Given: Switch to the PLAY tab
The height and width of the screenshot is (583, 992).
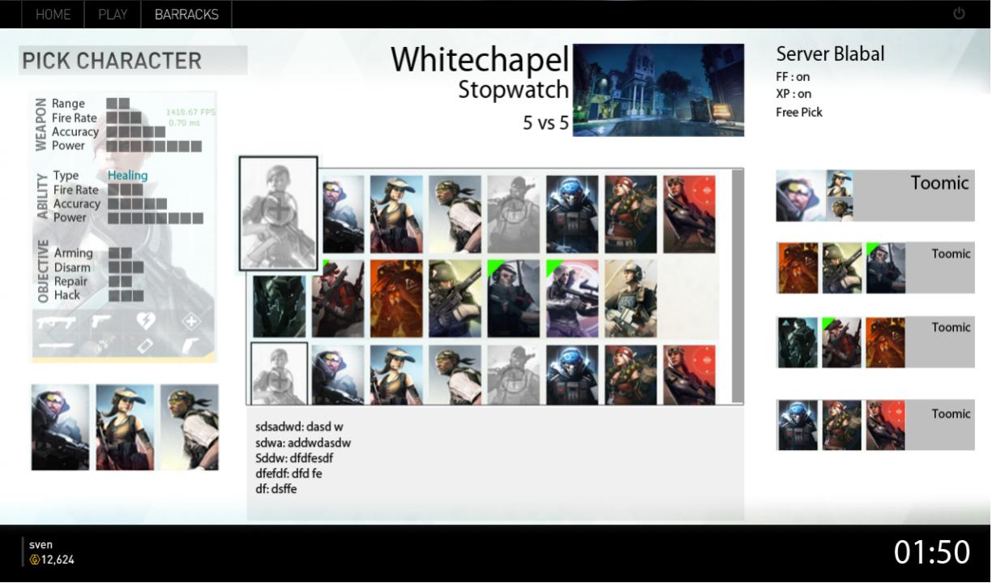Looking at the screenshot, I should click(x=113, y=15).
